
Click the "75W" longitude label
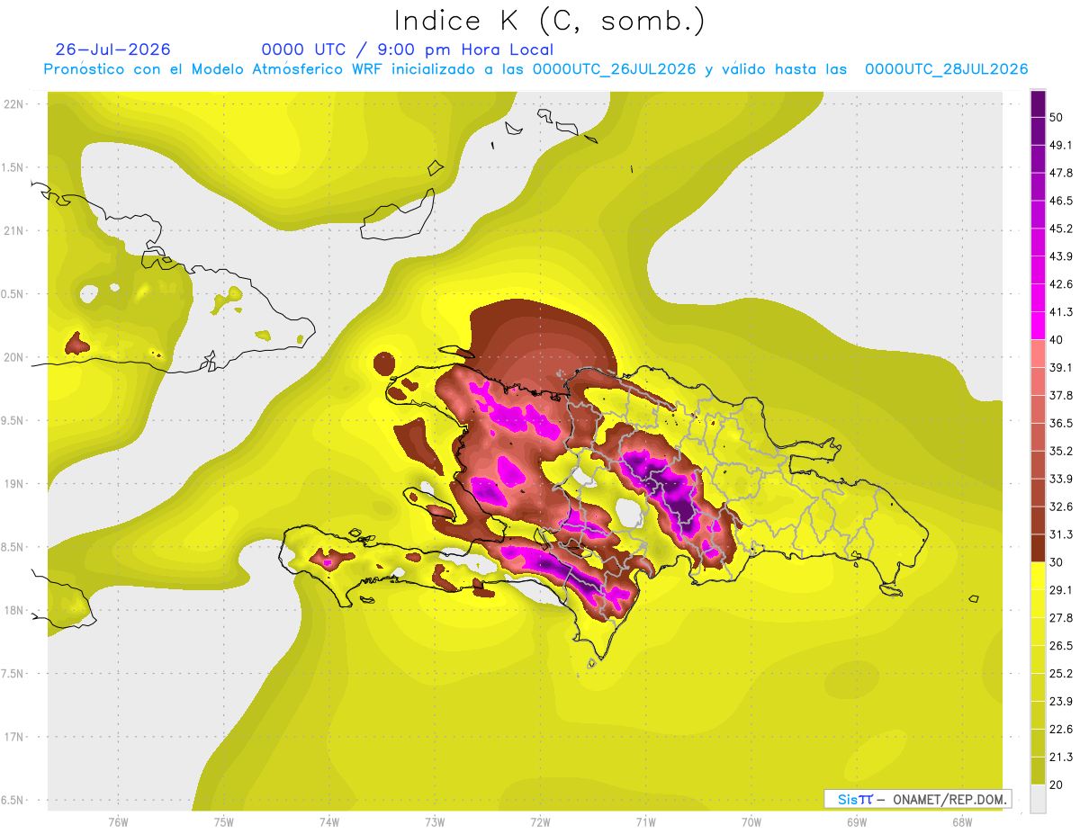tap(223, 822)
